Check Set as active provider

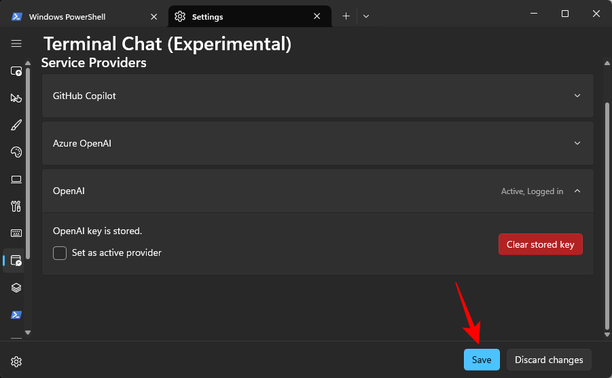[x=60, y=253]
